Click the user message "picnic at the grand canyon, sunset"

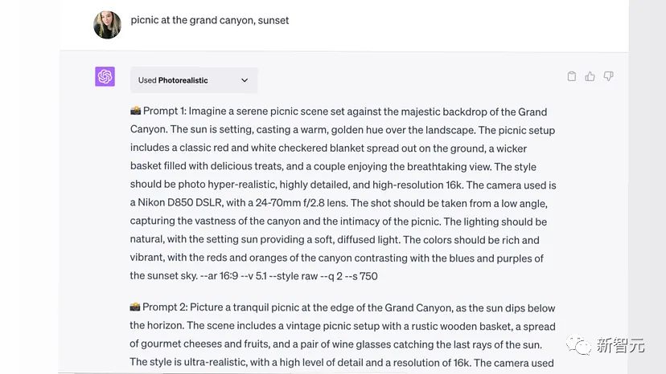[x=210, y=20]
